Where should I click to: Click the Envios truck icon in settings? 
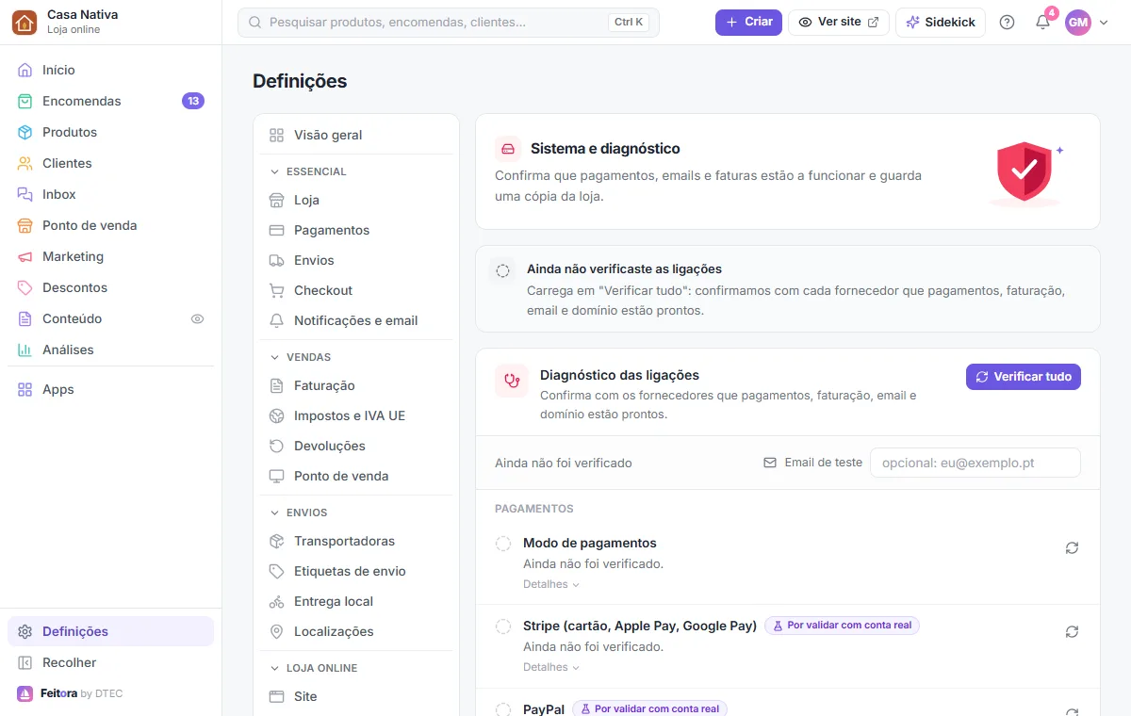tap(276, 260)
